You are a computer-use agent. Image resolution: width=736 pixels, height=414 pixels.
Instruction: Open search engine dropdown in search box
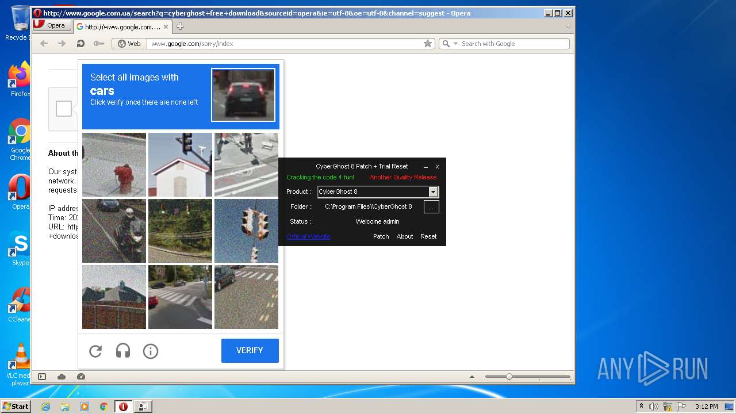click(455, 44)
